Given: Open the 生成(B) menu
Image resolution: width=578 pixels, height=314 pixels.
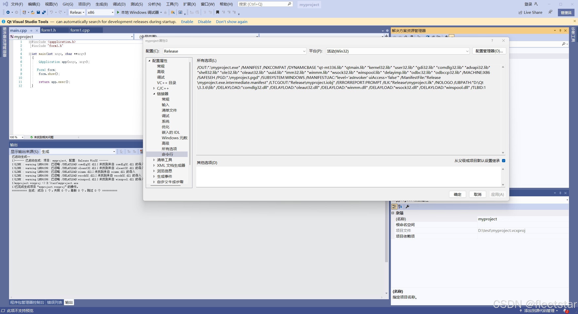Looking at the screenshot, I should [101, 4].
